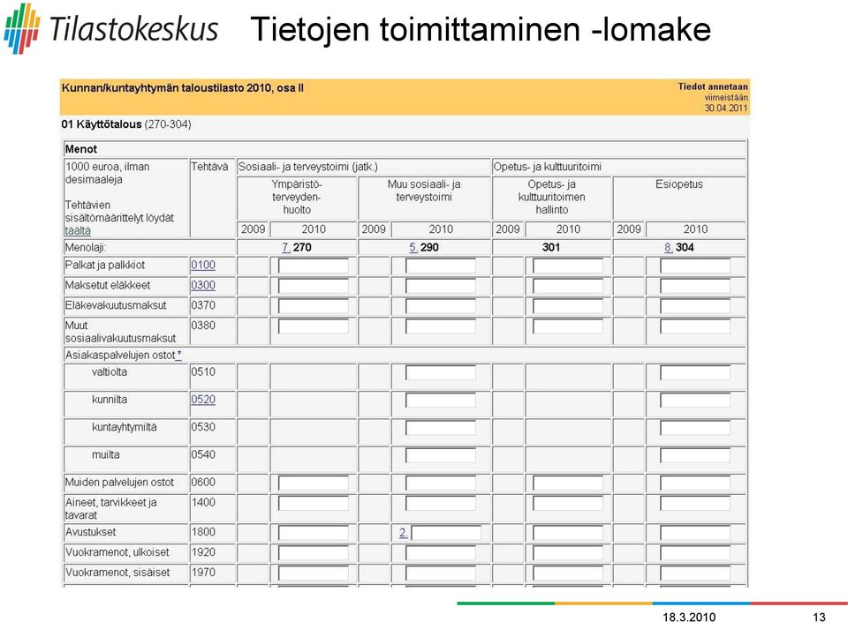Select valtiolta field in column 304
This screenshot has width=848, height=622.
pos(695,372)
